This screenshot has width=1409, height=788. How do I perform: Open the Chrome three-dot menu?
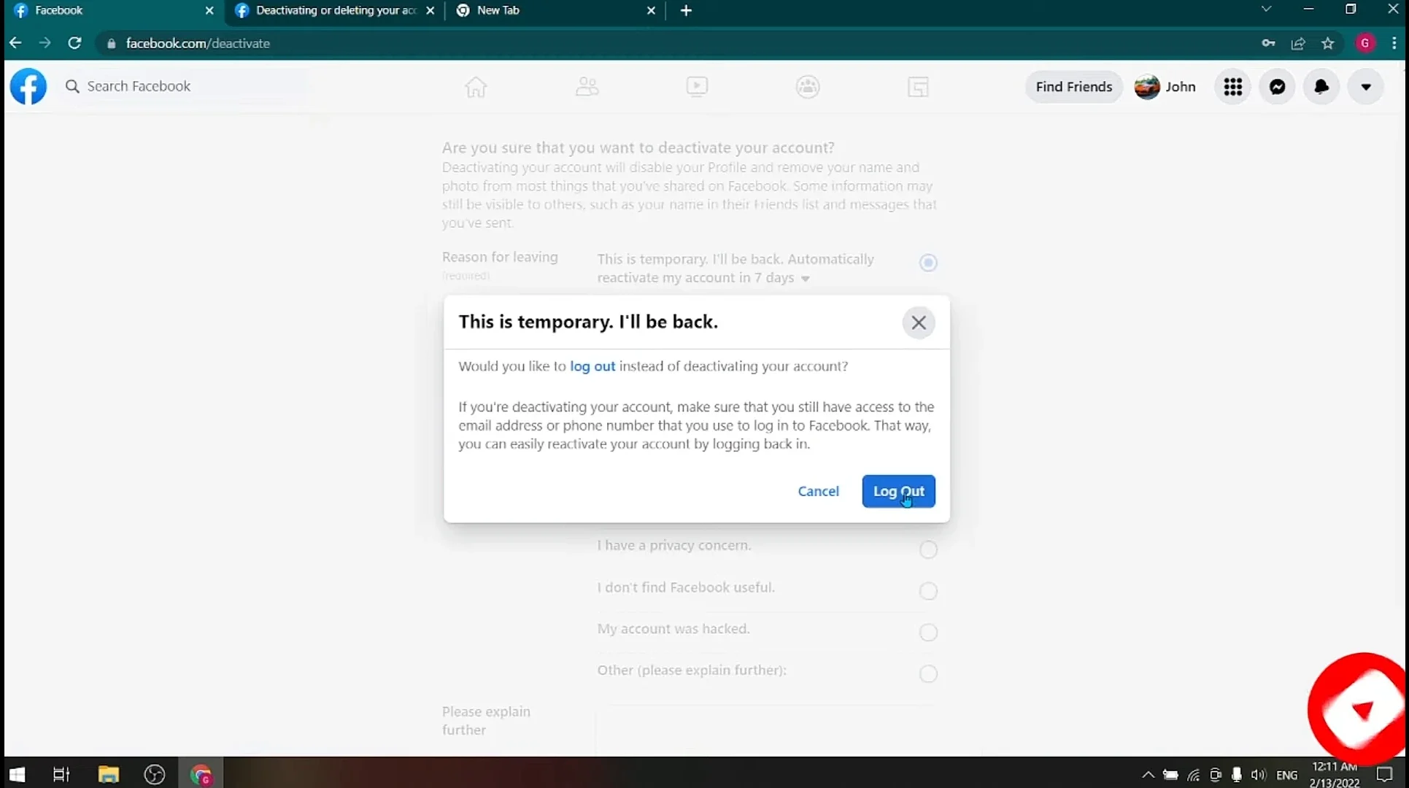[x=1394, y=43]
